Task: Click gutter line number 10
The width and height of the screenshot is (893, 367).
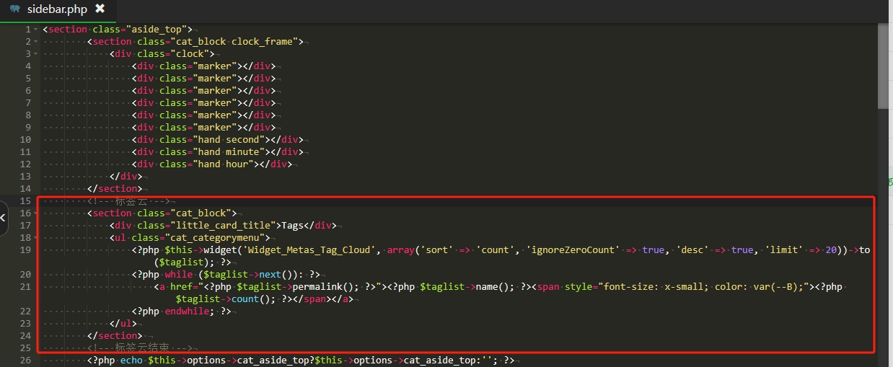Action: point(26,140)
